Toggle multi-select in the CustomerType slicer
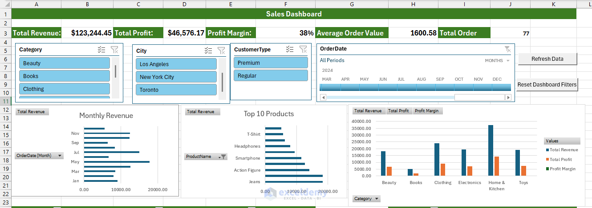Viewport: 592px width, 208px height. pyautogui.click(x=290, y=49)
